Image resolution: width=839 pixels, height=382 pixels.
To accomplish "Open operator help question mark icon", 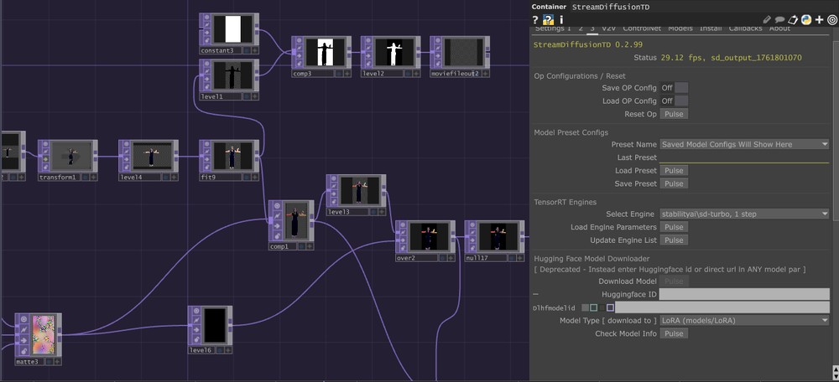I will [535, 20].
